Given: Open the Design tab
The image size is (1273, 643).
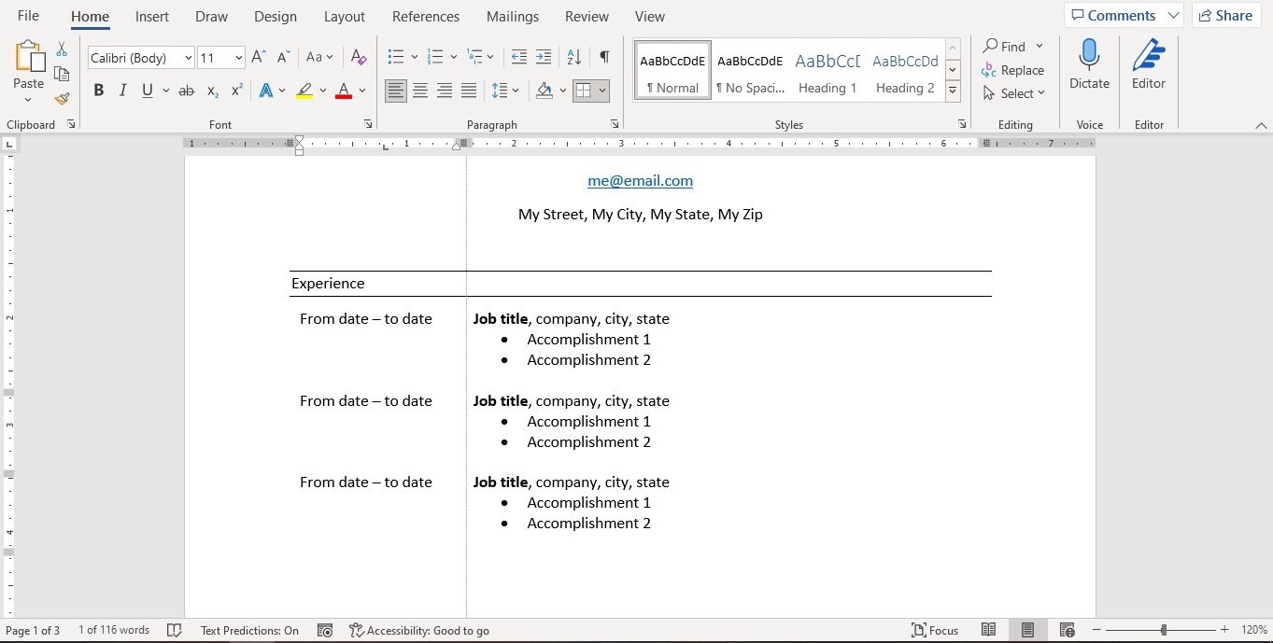Looking at the screenshot, I should click(x=276, y=17).
